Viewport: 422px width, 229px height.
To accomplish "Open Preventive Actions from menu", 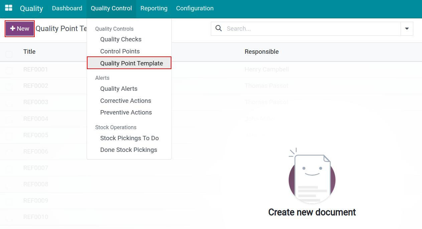I will coord(126,112).
